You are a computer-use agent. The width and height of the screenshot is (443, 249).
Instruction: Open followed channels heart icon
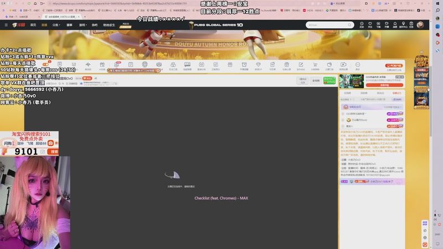[370, 25]
